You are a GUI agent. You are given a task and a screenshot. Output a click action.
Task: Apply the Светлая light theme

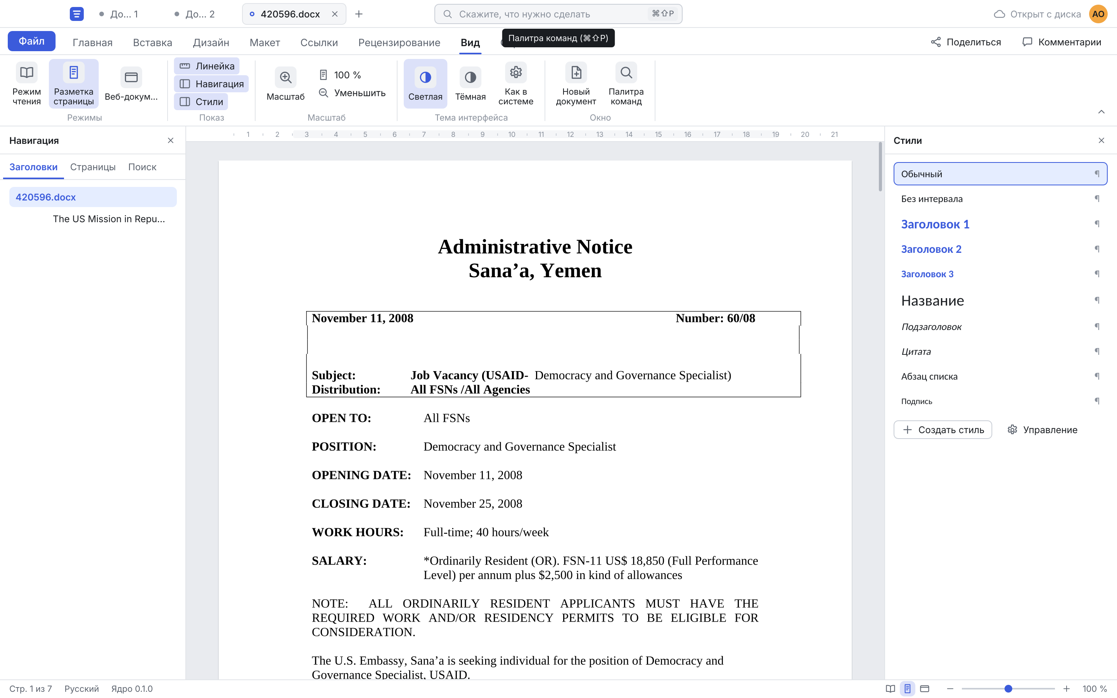[425, 83]
